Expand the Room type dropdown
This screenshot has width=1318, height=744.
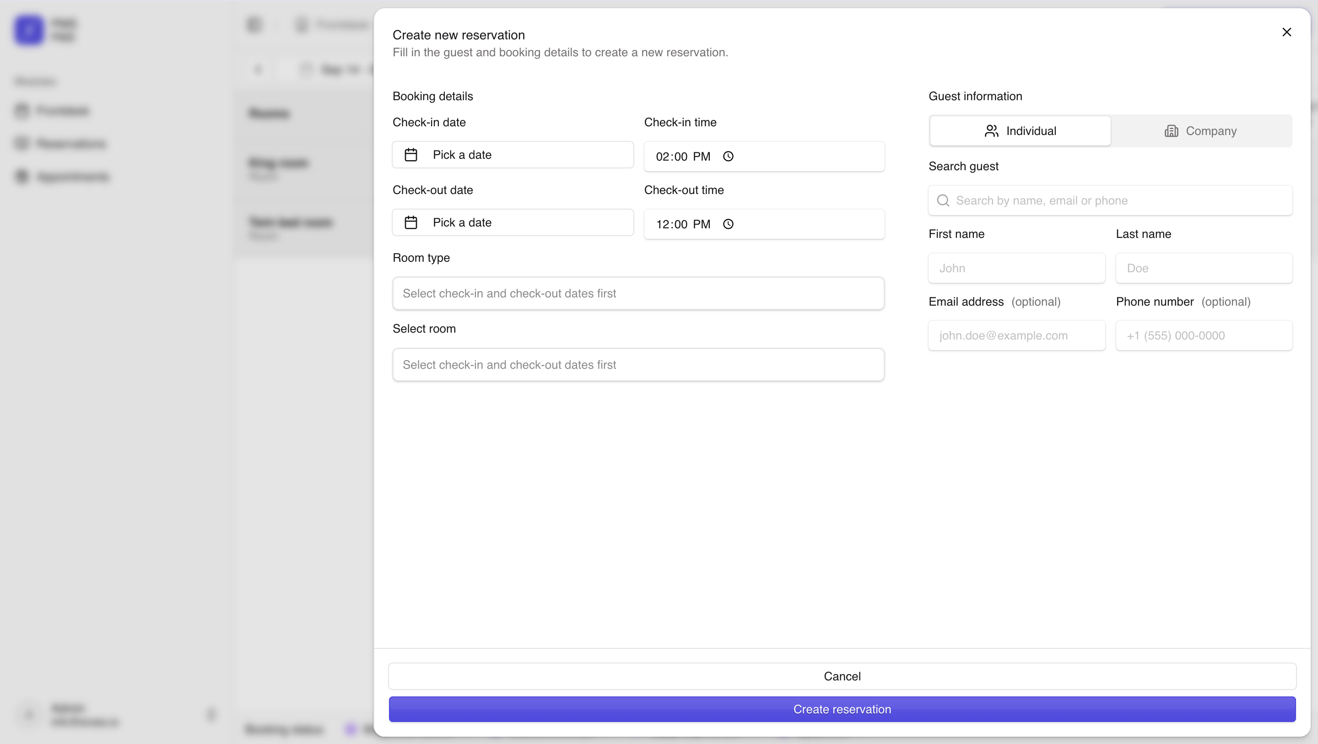coord(638,294)
